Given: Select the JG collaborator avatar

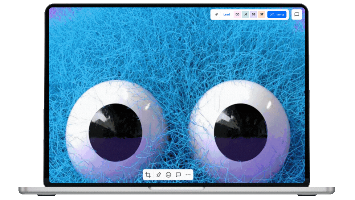Looking at the screenshot, I should (245, 15).
